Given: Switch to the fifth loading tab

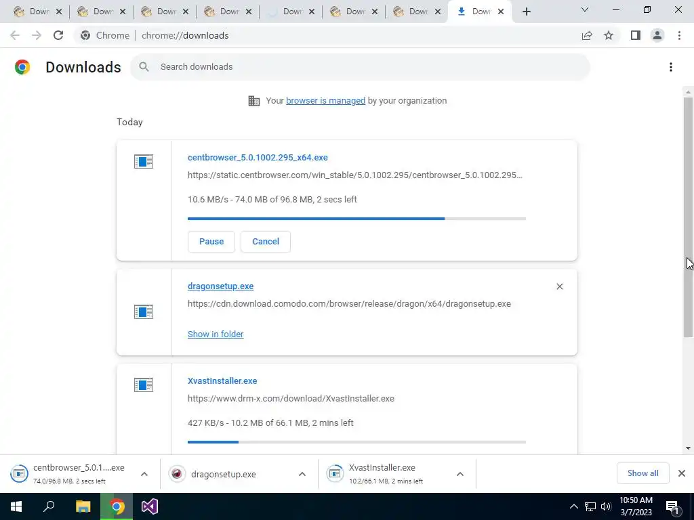Looking at the screenshot, I should tap(285, 12).
